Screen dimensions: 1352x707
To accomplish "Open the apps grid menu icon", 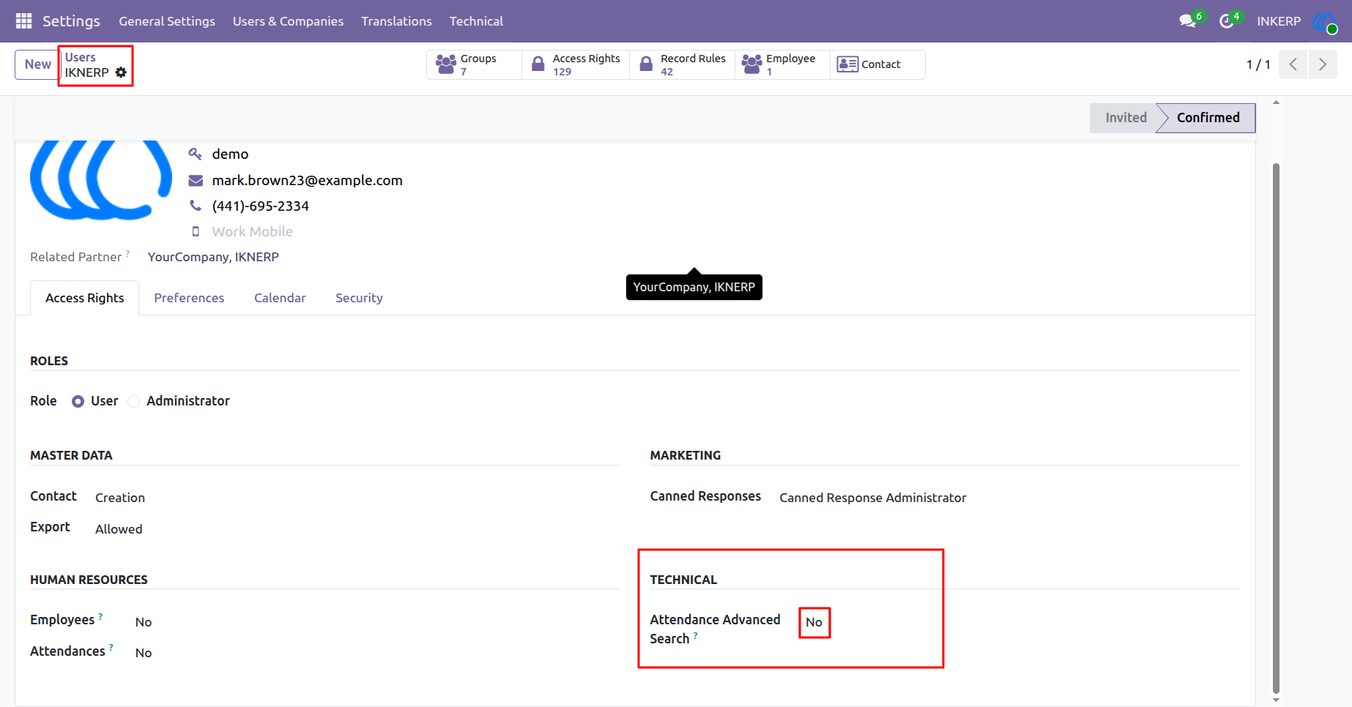I will pos(23,21).
